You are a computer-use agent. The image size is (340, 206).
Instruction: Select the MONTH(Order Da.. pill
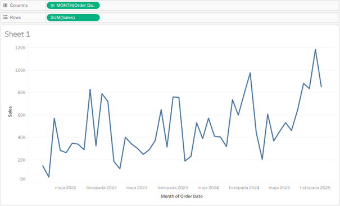[73, 6]
